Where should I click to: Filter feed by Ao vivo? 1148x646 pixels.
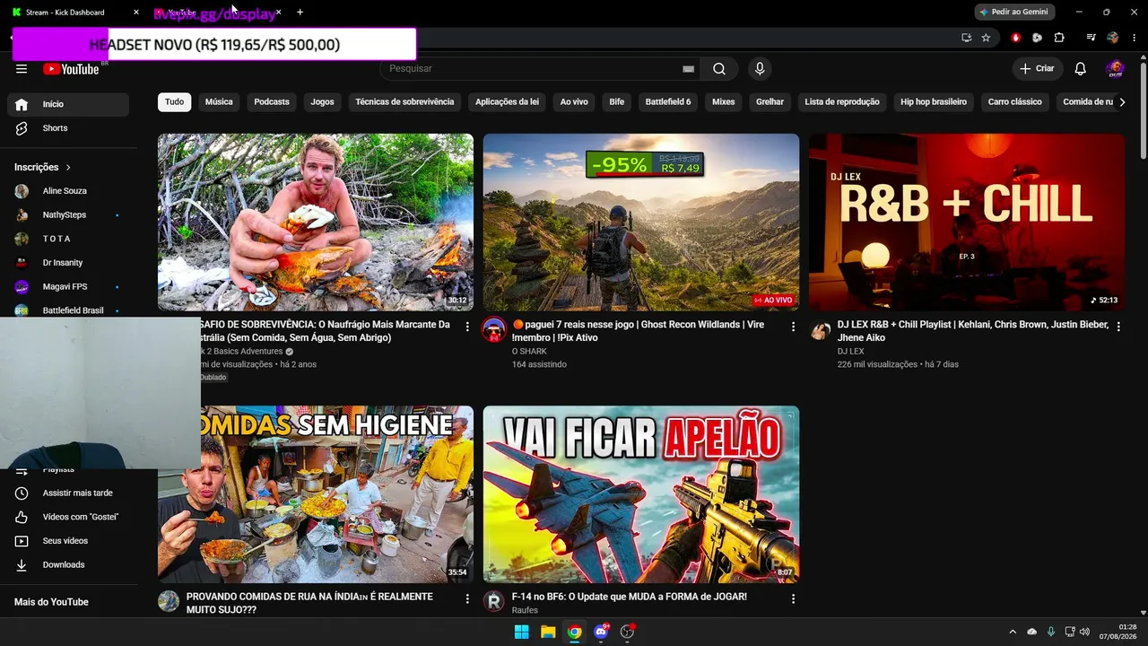574,102
